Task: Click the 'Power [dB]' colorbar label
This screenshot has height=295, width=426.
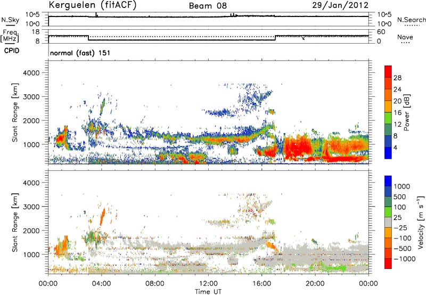Action: [406, 112]
